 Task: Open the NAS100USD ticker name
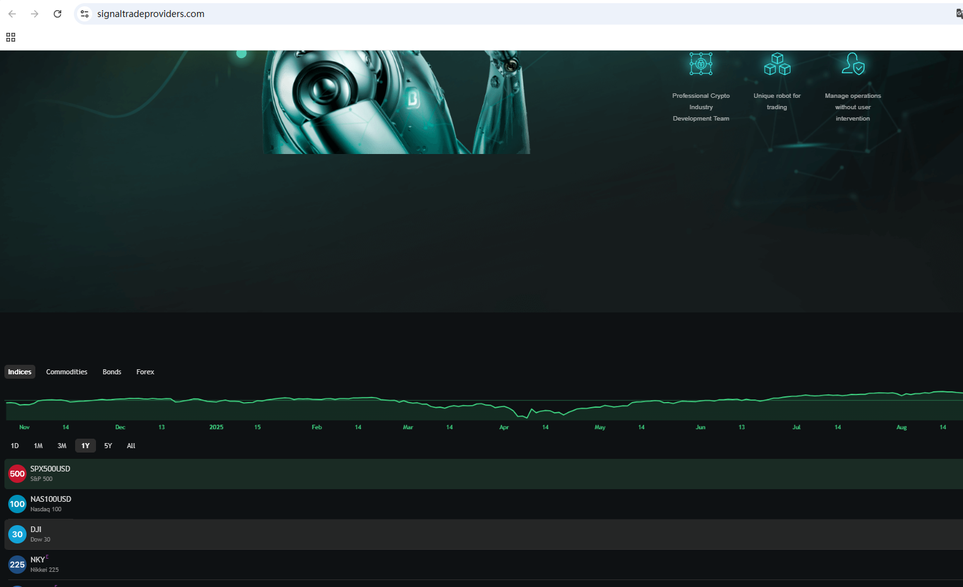51,499
